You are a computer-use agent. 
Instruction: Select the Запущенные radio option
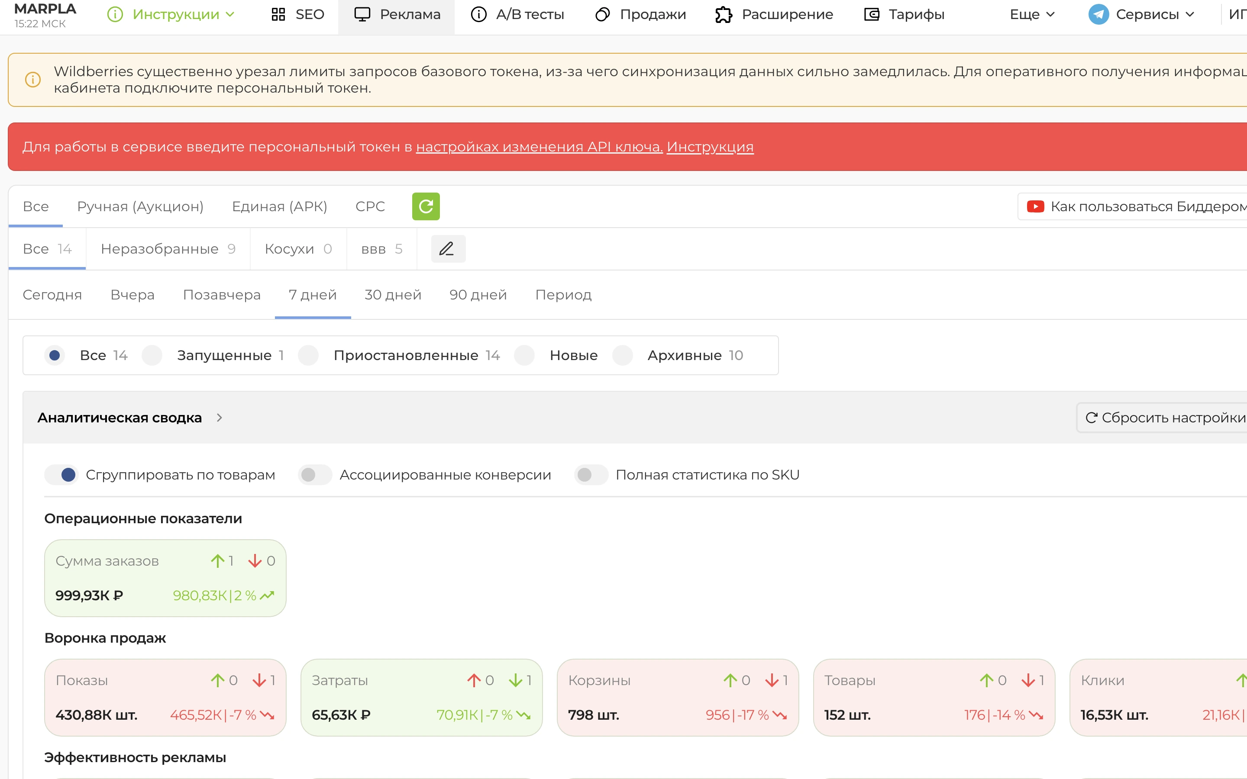coord(152,355)
